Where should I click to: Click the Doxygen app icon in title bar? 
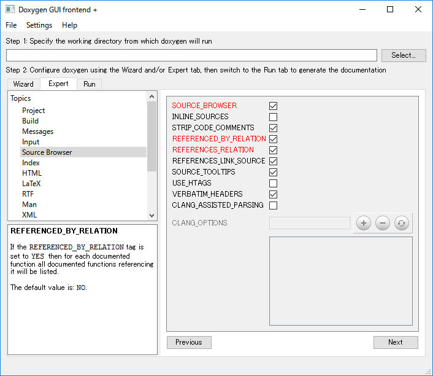coord(10,9)
